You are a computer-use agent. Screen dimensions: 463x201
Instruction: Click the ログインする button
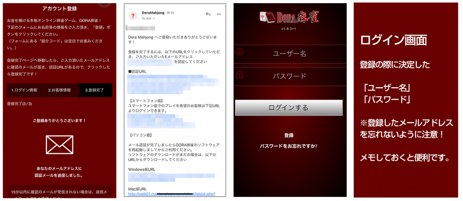coord(289,108)
